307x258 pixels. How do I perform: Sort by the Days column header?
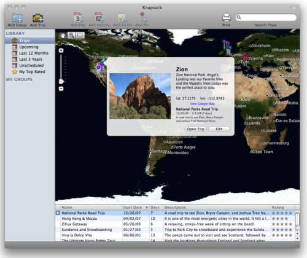tap(156, 207)
